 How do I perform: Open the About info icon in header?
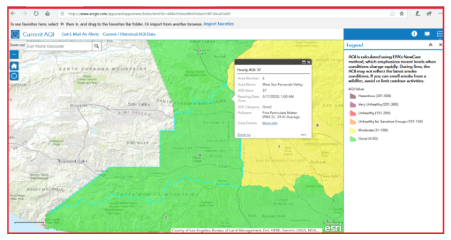414,34
